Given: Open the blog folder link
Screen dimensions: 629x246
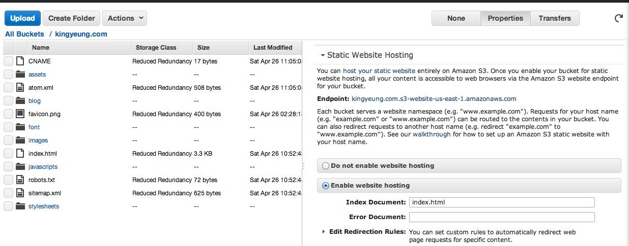Looking at the screenshot, I should click(35, 101).
